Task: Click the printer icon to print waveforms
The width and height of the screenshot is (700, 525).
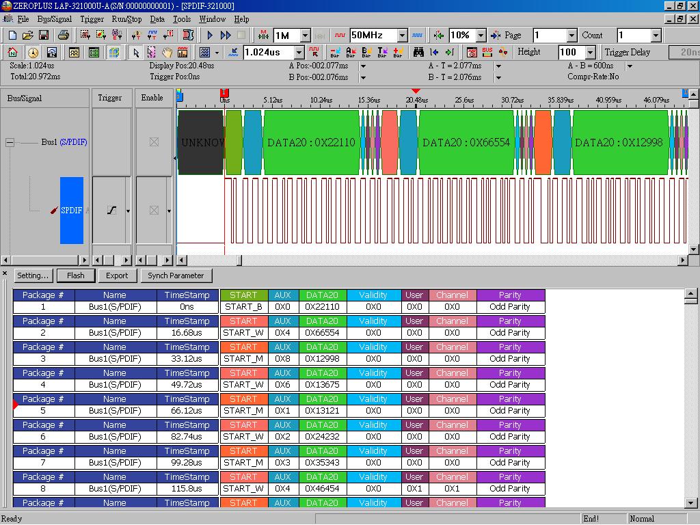Action: click(x=62, y=35)
